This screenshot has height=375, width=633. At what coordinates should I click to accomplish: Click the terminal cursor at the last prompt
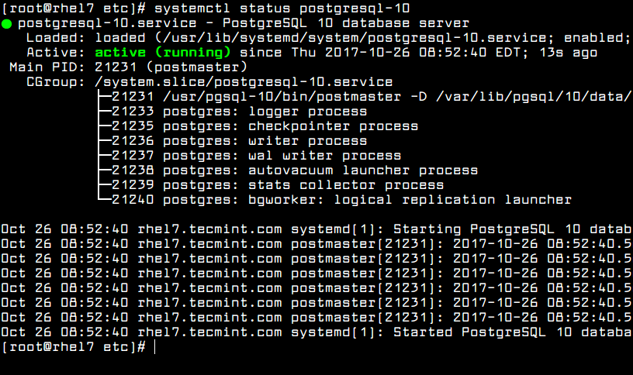155,347
